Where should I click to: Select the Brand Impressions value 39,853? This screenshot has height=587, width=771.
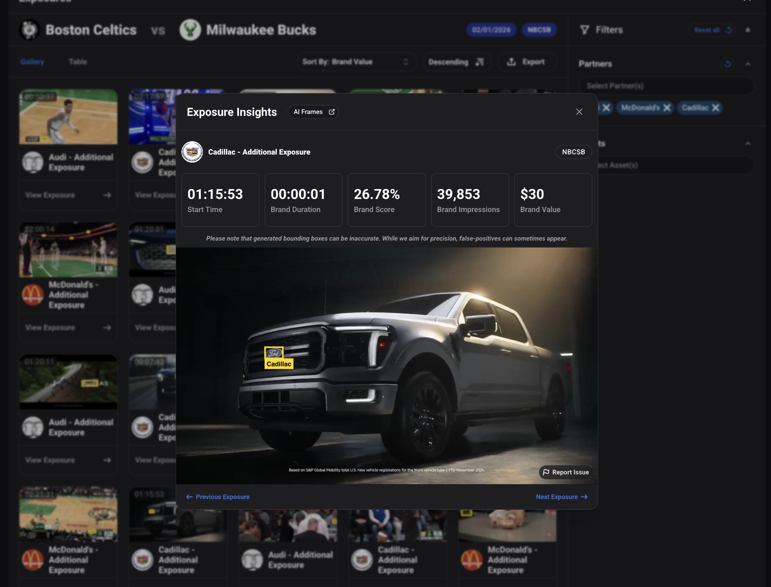[459, 194]
